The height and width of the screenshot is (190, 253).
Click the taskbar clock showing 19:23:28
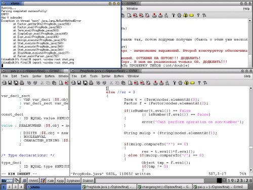pyautogui.click(x=240, y=180)
